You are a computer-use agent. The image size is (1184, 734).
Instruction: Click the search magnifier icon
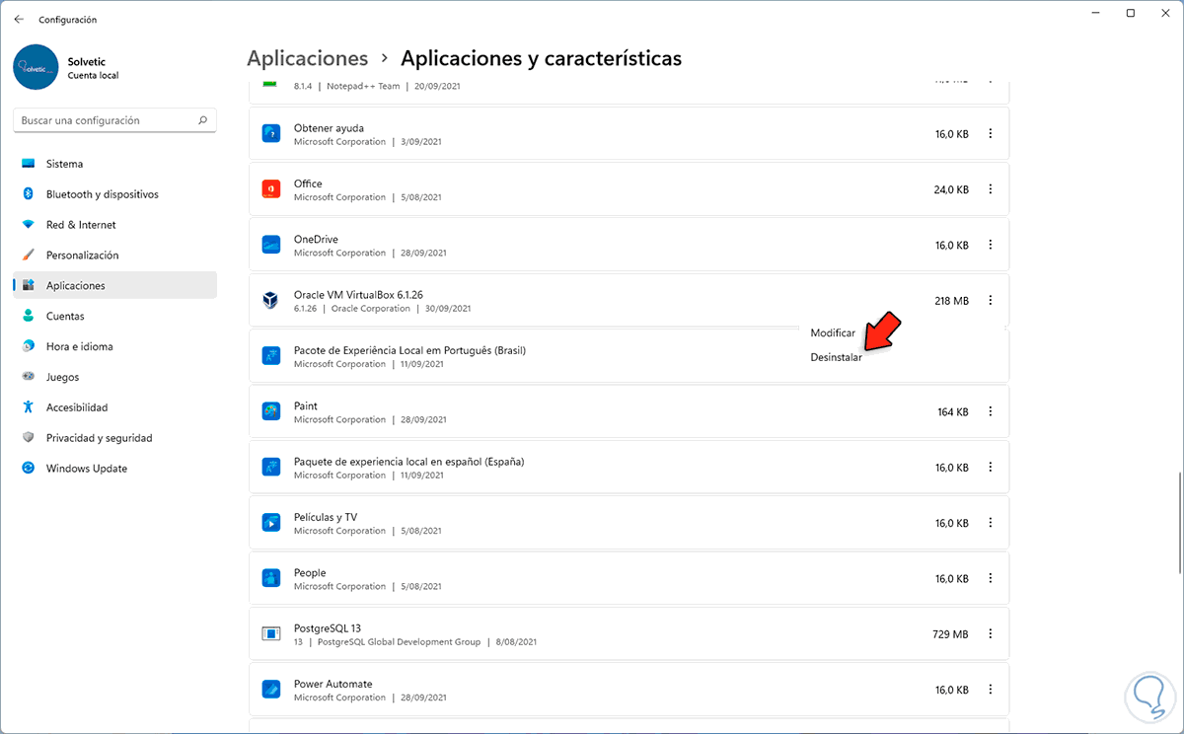203,120
